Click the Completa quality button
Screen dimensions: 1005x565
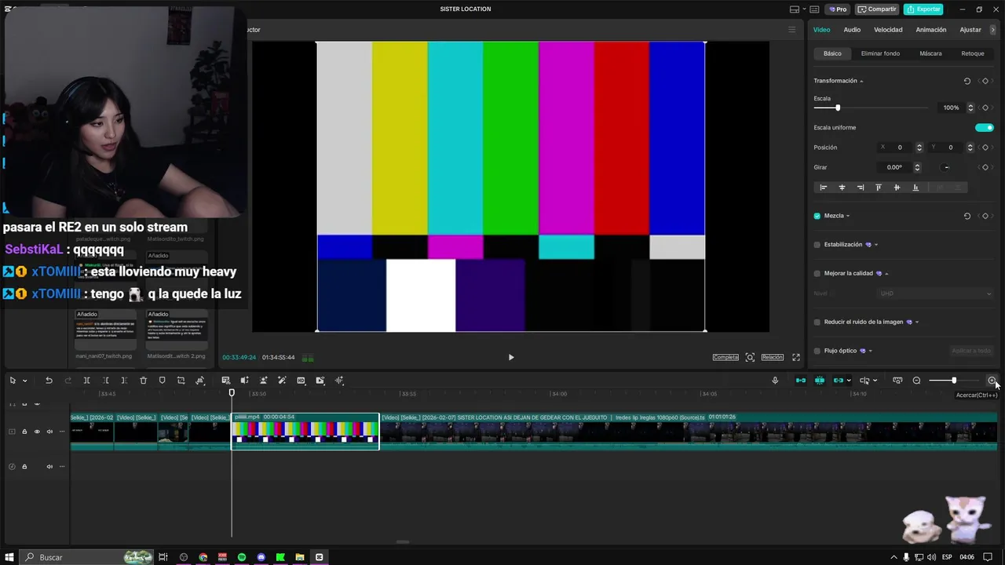tap(725, 357)
